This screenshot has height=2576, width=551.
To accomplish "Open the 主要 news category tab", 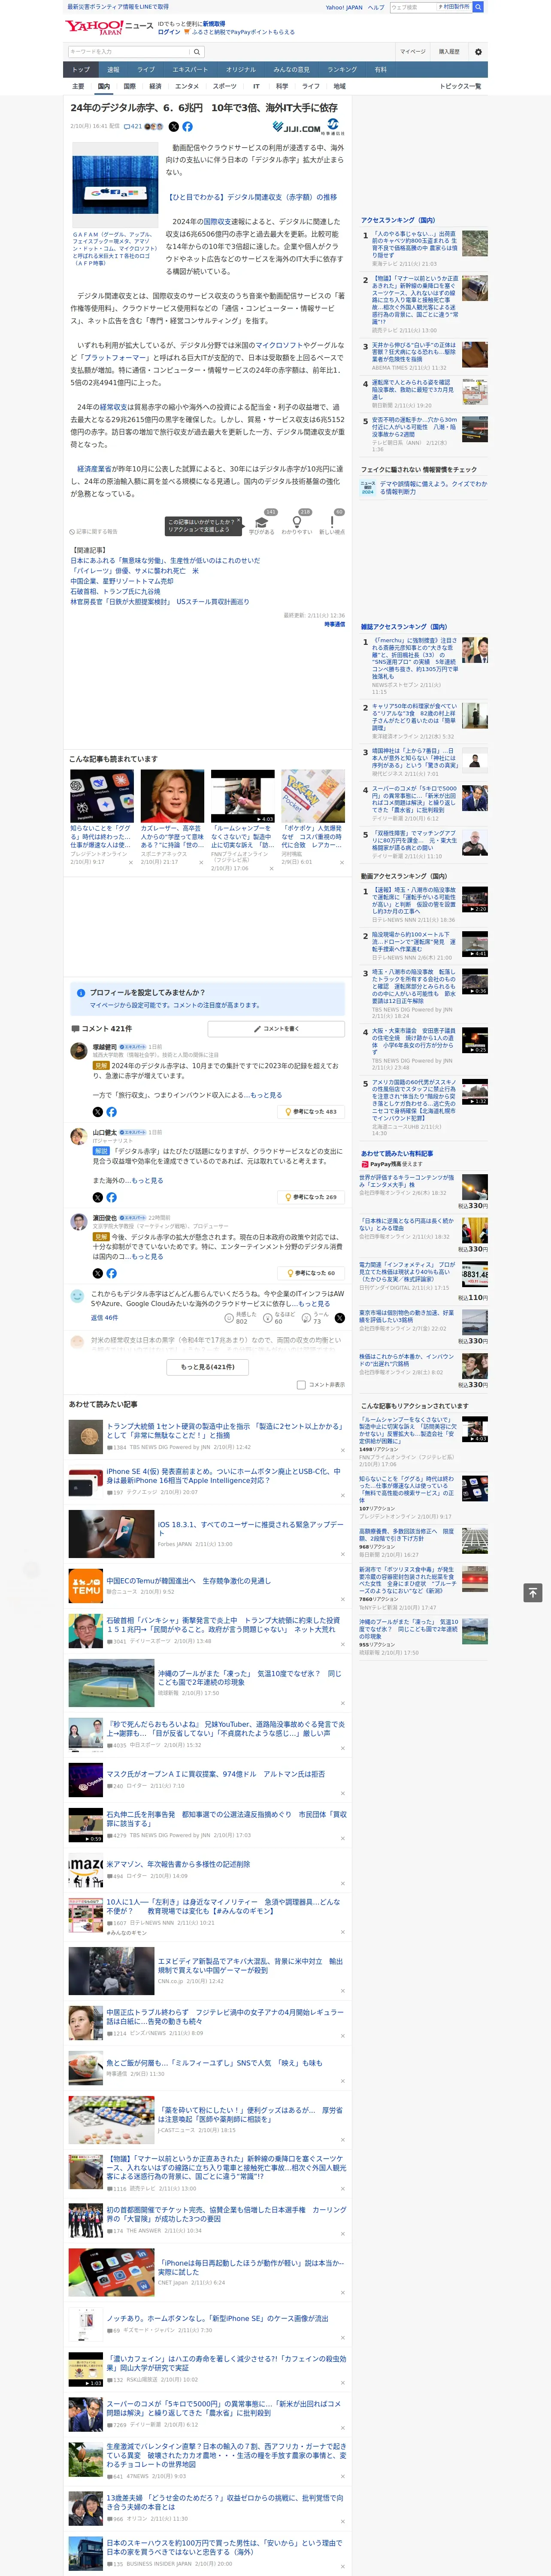I will click(x=78, y=86).
